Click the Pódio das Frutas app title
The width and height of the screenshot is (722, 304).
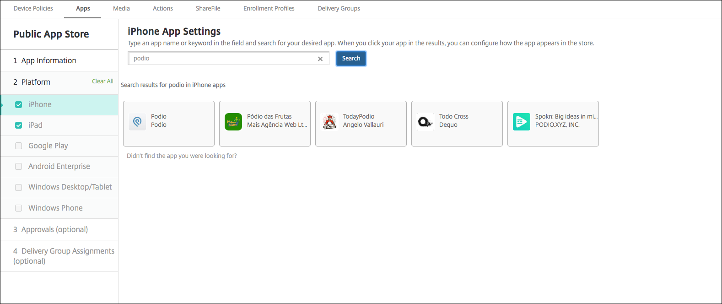click(x=269, y=116)
